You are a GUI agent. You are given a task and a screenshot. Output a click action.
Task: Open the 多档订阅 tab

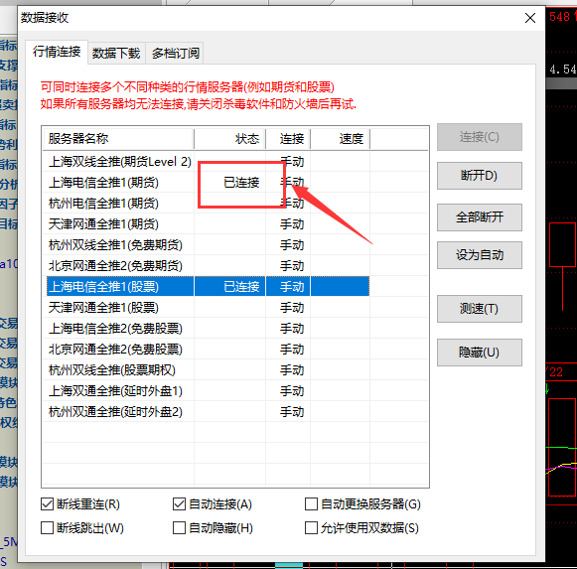point(176,54)
